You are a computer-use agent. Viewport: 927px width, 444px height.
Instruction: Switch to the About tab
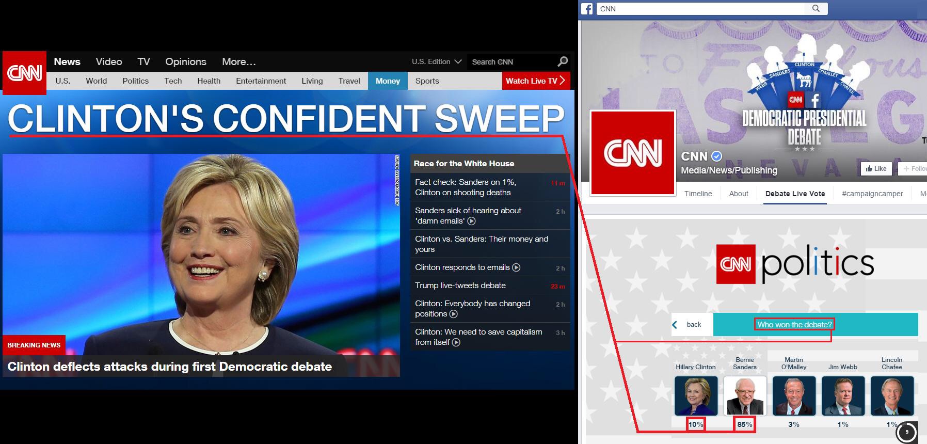[x=739, y=194]
